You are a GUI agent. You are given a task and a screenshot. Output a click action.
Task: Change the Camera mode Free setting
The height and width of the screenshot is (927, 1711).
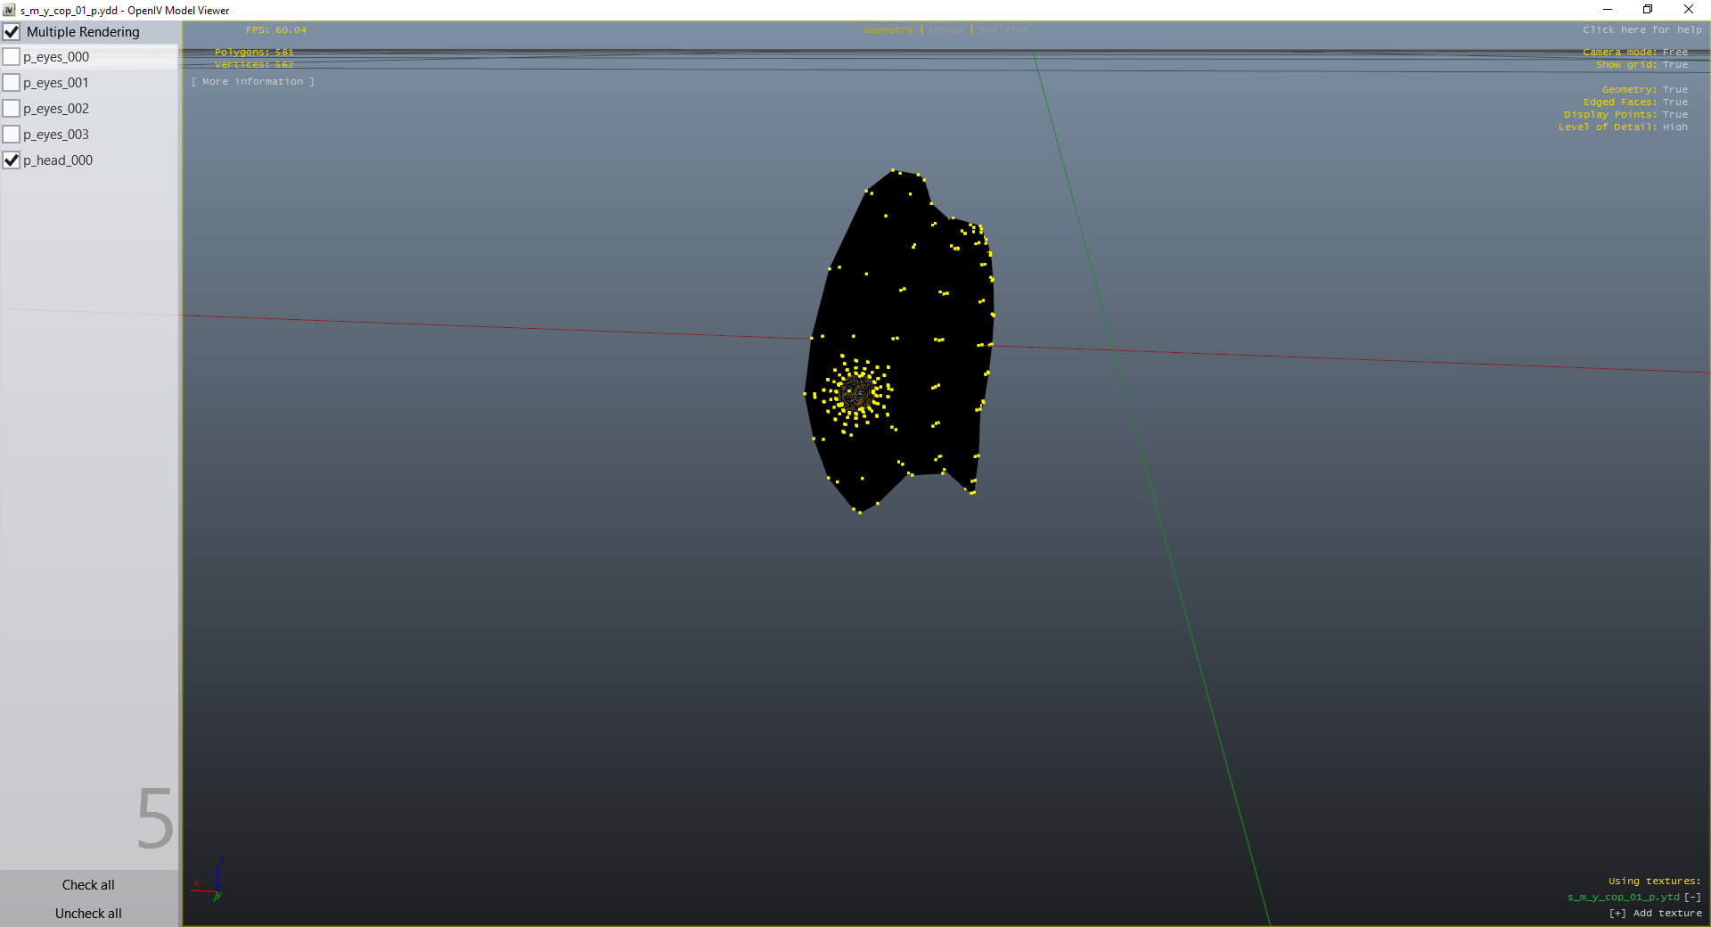click(x=1635, y=53)
